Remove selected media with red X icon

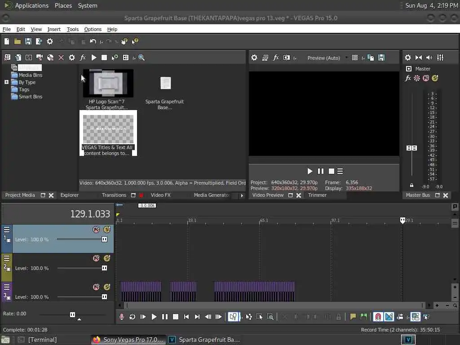click(61, 57)
